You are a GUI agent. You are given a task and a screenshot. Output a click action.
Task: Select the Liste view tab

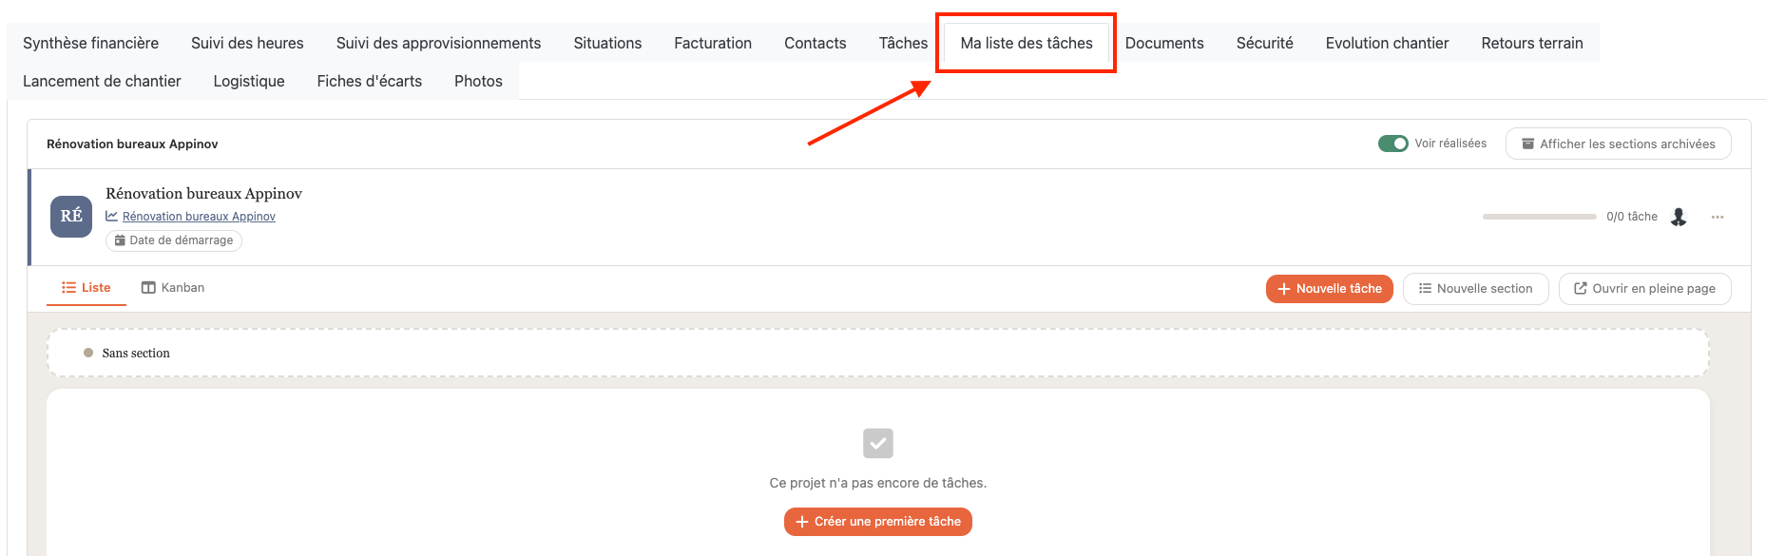(x=86, y=288)
